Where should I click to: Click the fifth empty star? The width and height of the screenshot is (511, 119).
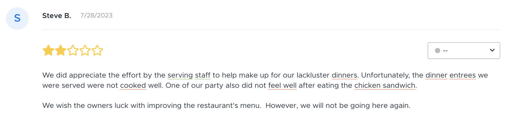(97, 50)
